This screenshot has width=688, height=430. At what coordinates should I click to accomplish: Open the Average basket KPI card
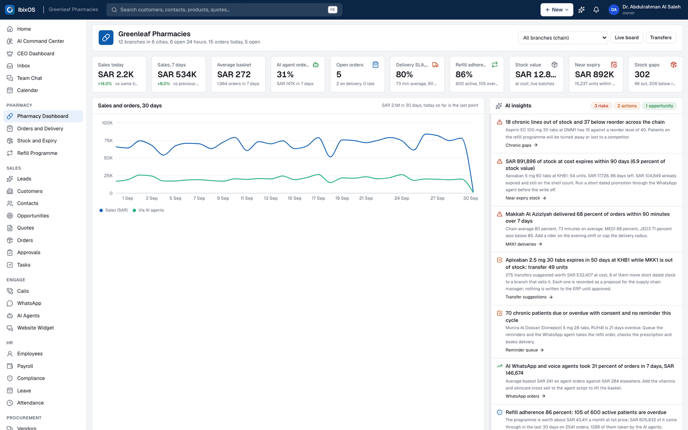pyautogui.click(x=238, y=74)
